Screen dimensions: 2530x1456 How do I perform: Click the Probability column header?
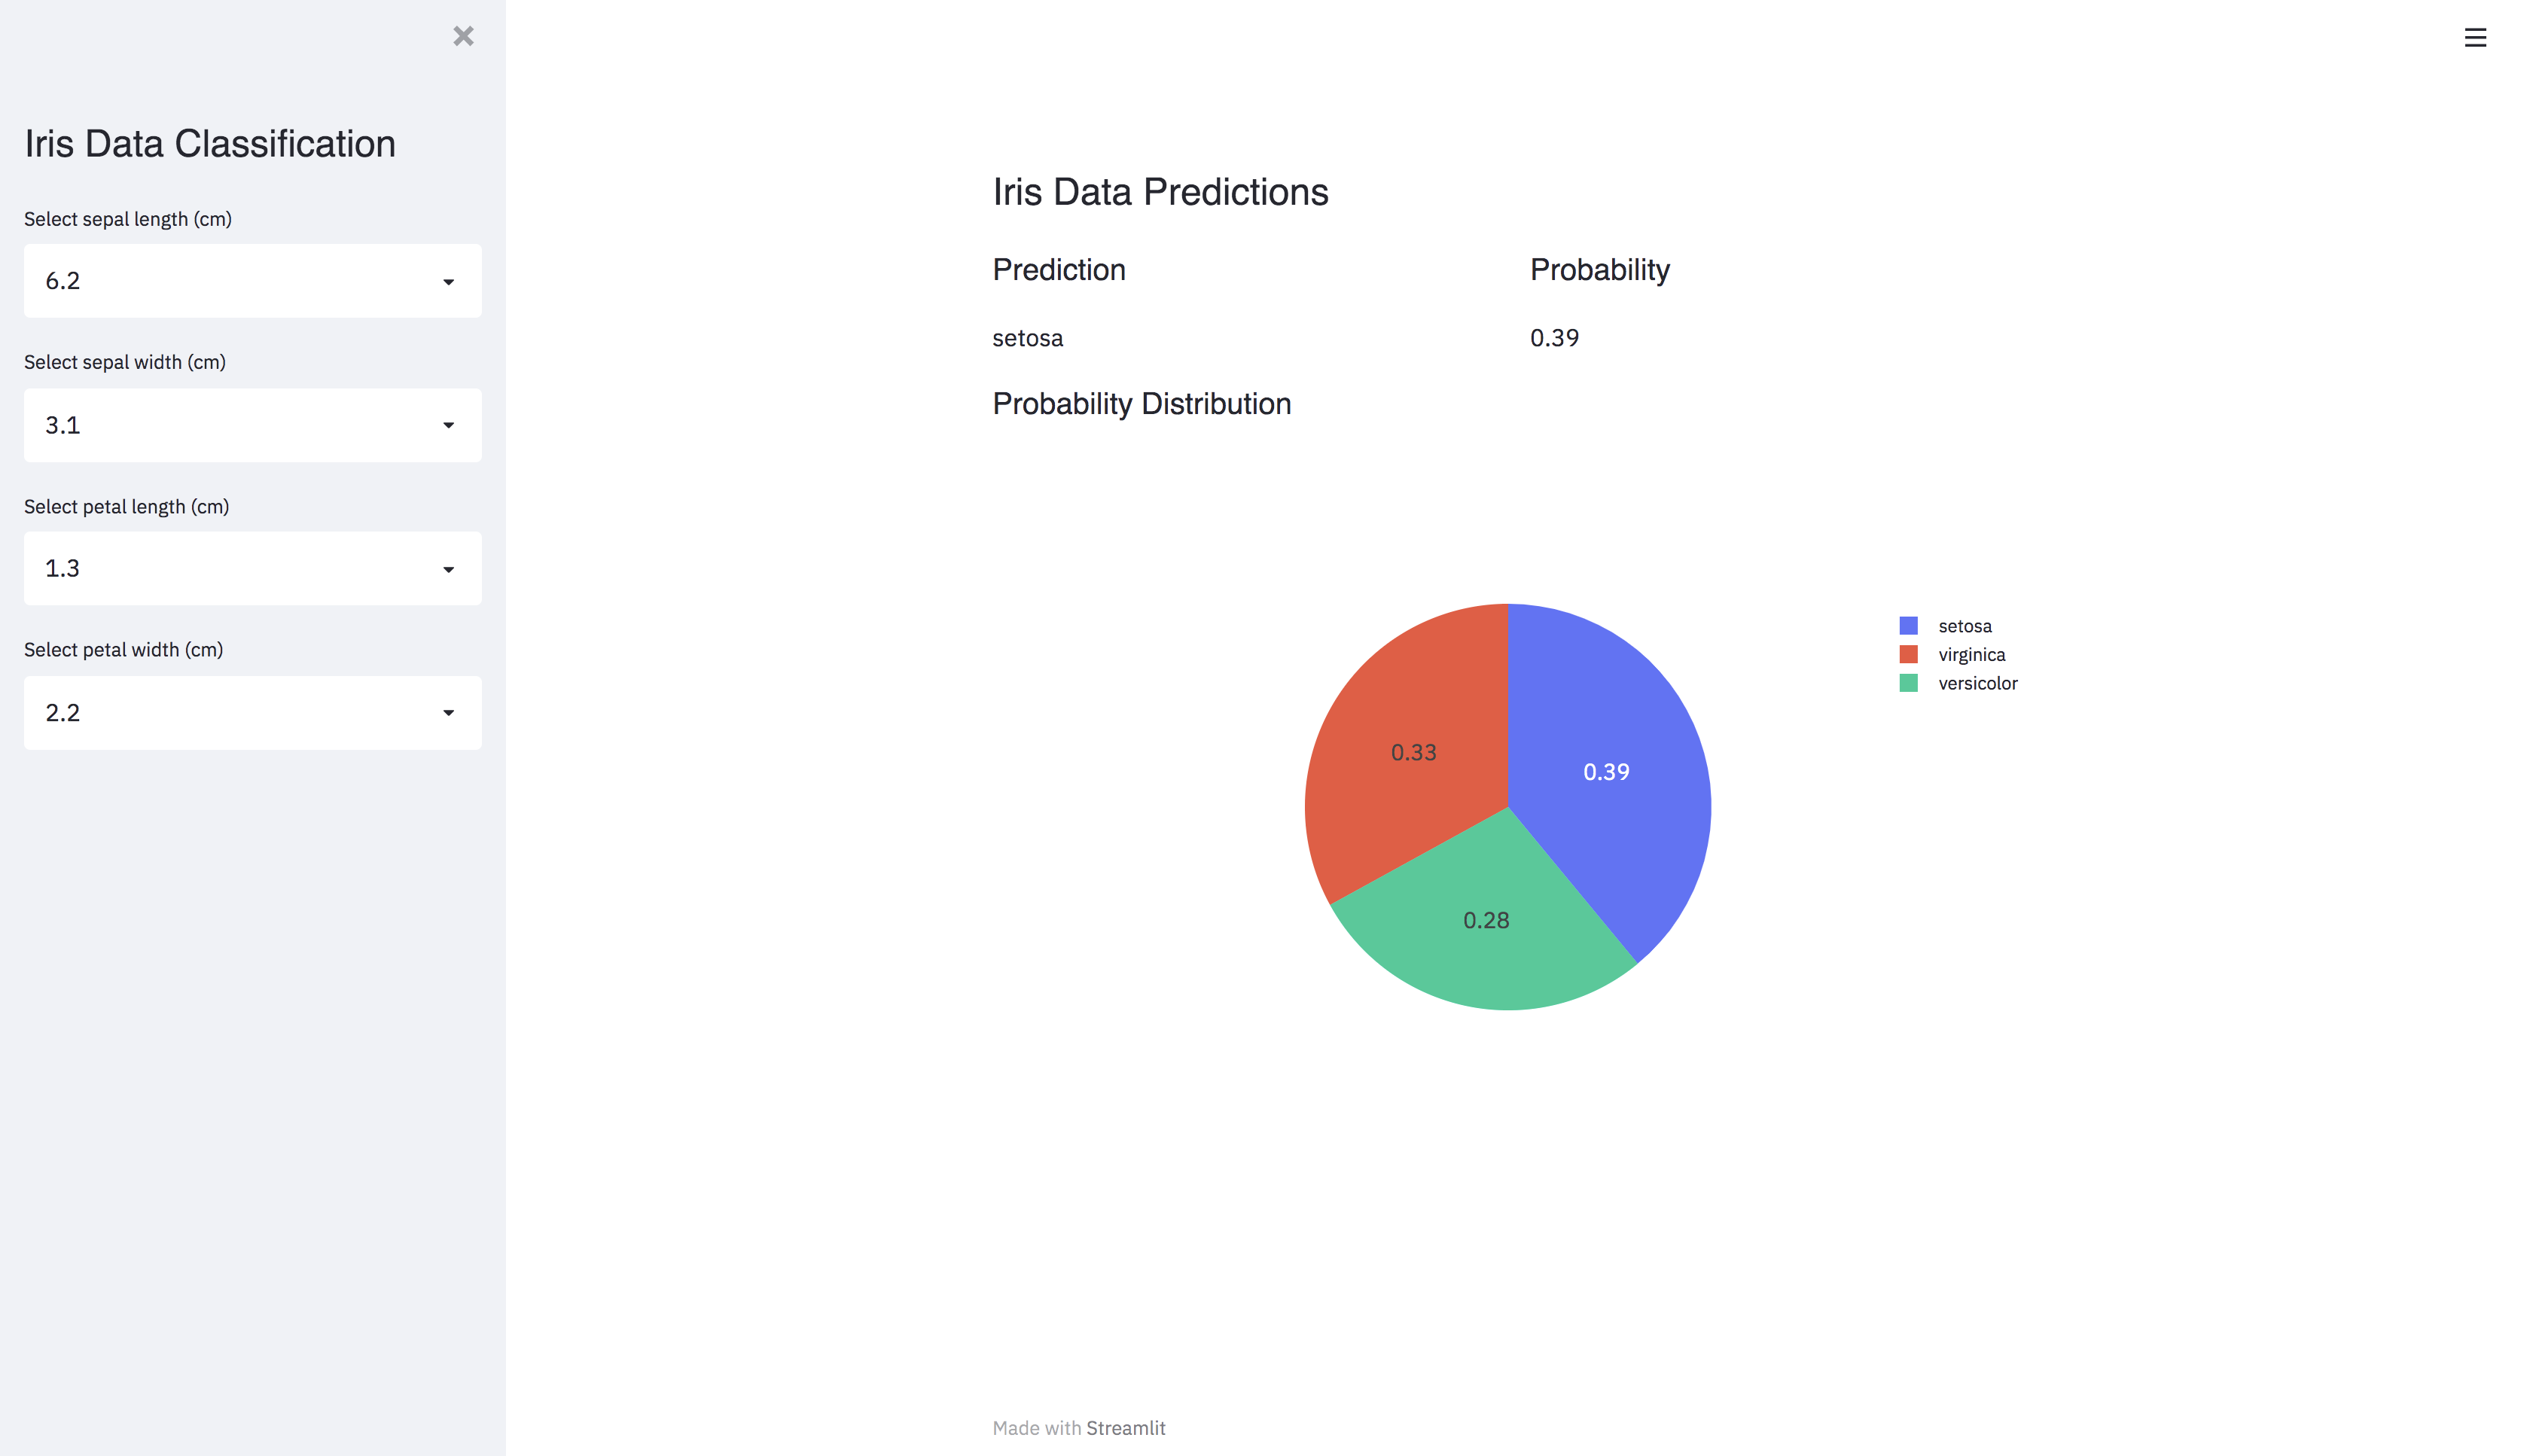tap(1600, 270)
